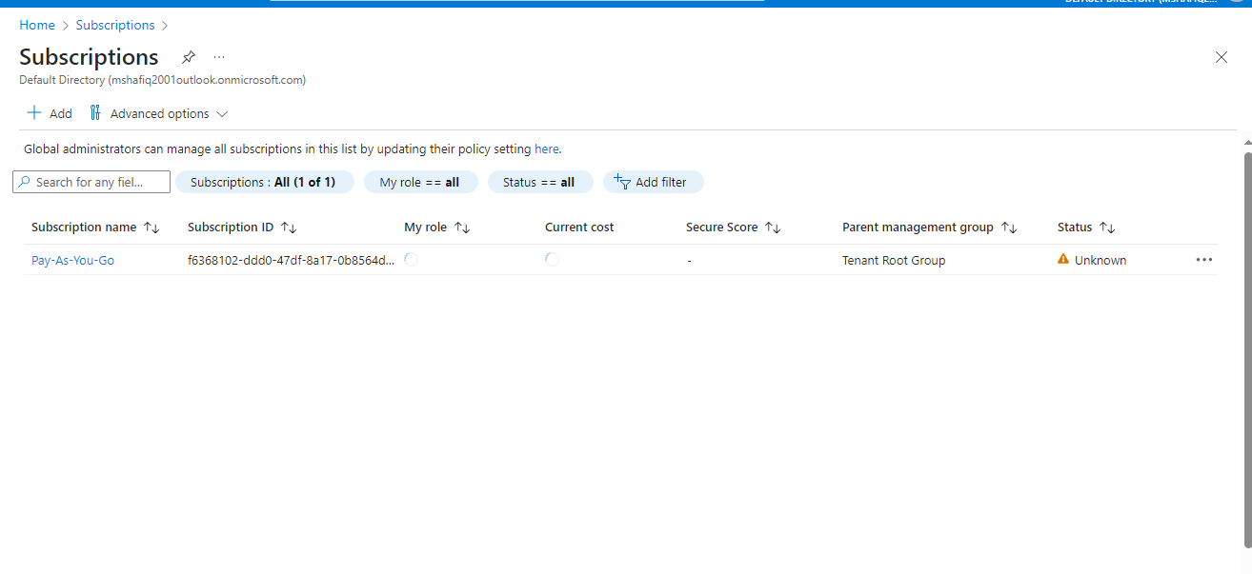Sort by Parent management group column
Image resolution: width=1252 pixels, height=574 pixels.
[x=930, y=228]
